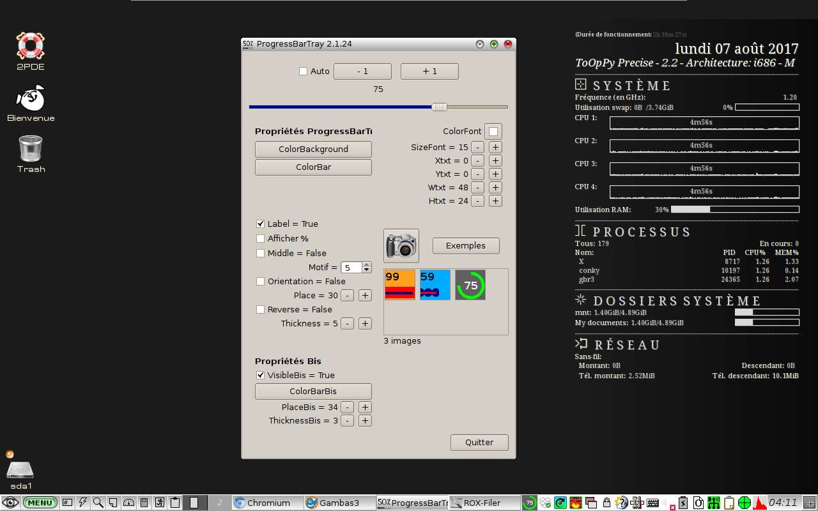
Task: Open the magnifier search icon in taskbar
Action: coord(98,503)
